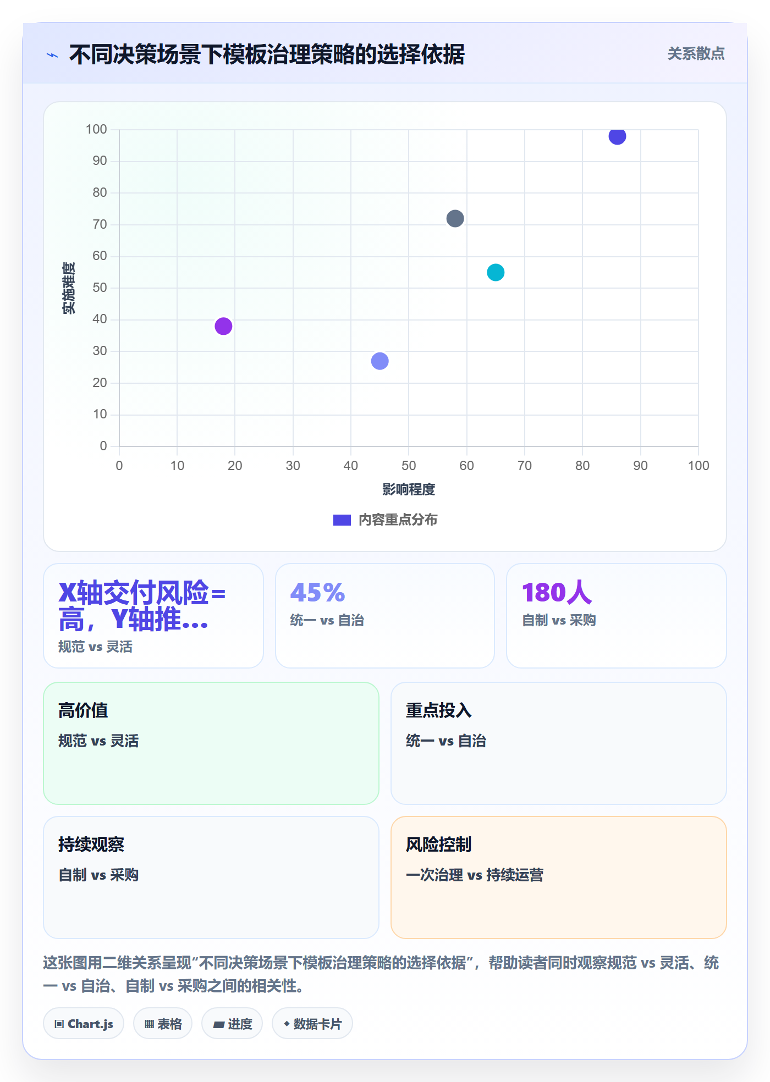The width and height of the screenshot is (770, 1082).
Task: Select the gray scatter point near x=58
Action: pos(455,218)
